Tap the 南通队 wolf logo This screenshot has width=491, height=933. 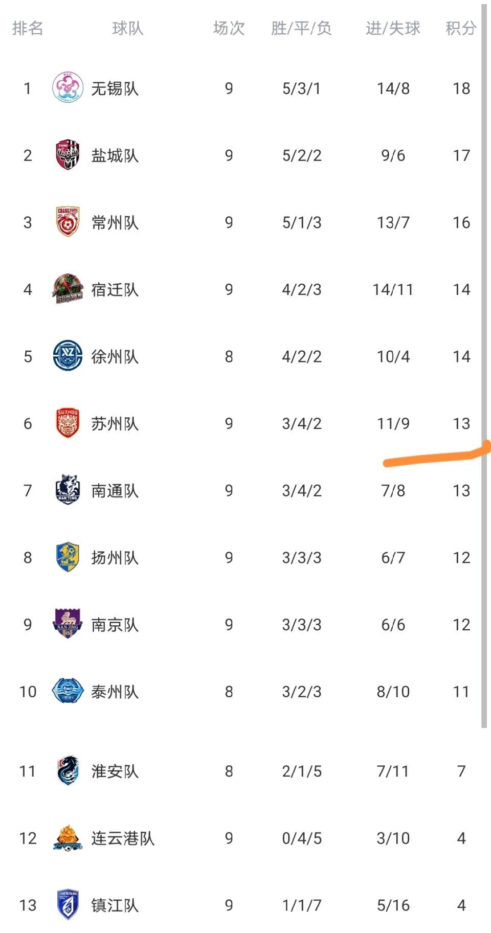(68, 490)
